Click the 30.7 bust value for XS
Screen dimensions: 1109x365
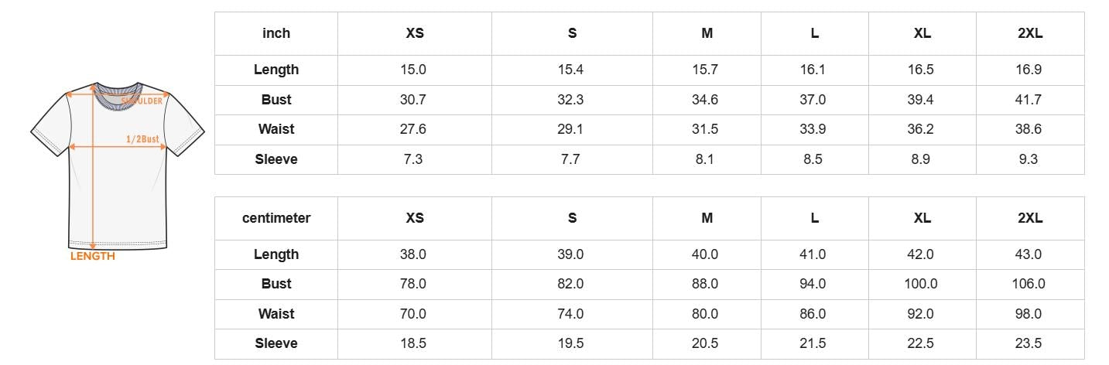click(413, 100)
